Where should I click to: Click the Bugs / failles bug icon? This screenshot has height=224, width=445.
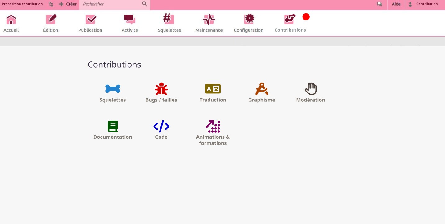tap(161, 89)
